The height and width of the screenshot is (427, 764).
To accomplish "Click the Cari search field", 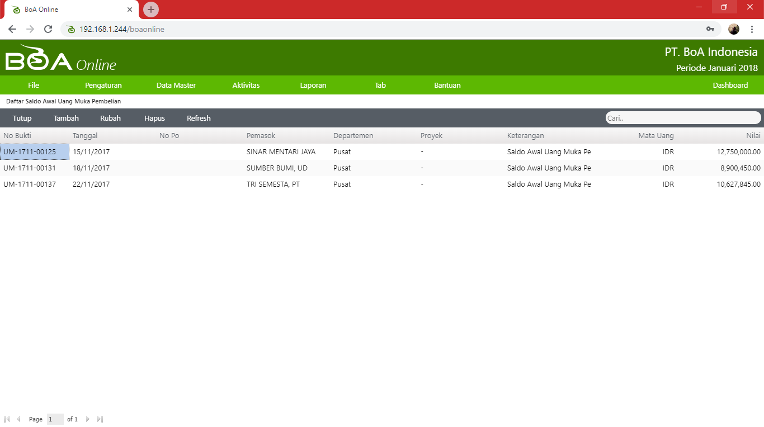I will pyautogui.click(x=683, y=118).
